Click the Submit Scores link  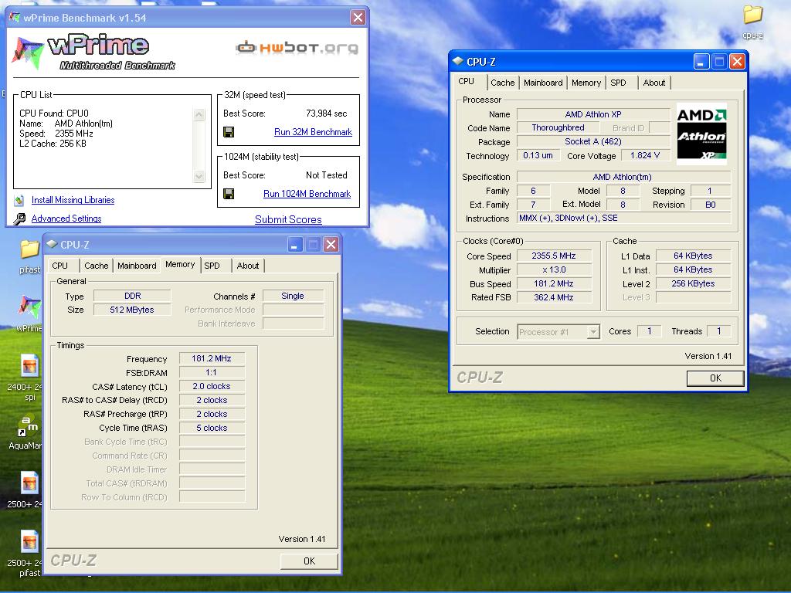[x=288, y=220]
